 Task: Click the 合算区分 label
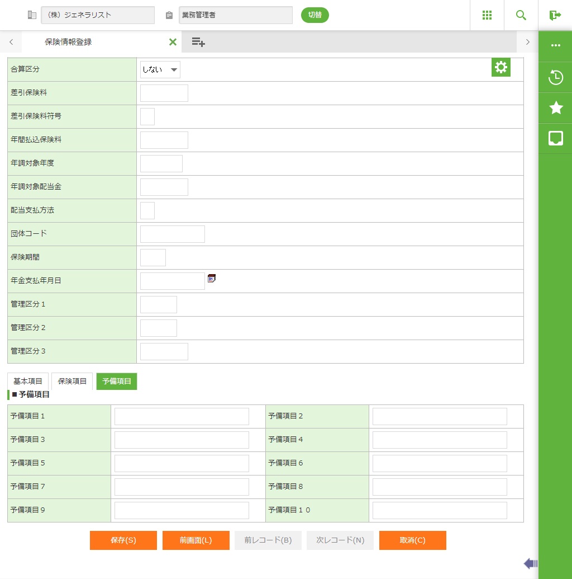tap(25, 69)
